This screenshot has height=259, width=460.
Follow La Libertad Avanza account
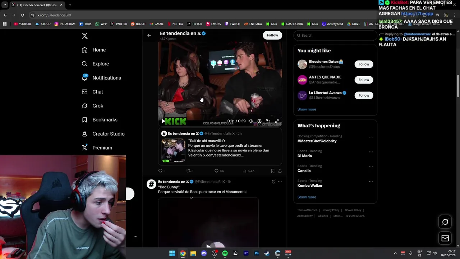point(364,95)
